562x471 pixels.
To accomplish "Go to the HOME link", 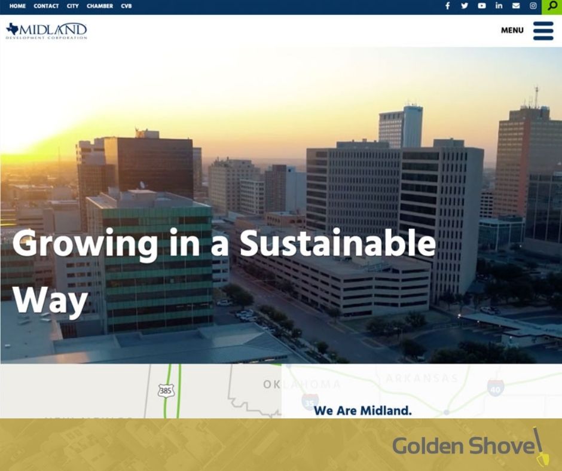I will pyautogui.click(x=17, y=6).
